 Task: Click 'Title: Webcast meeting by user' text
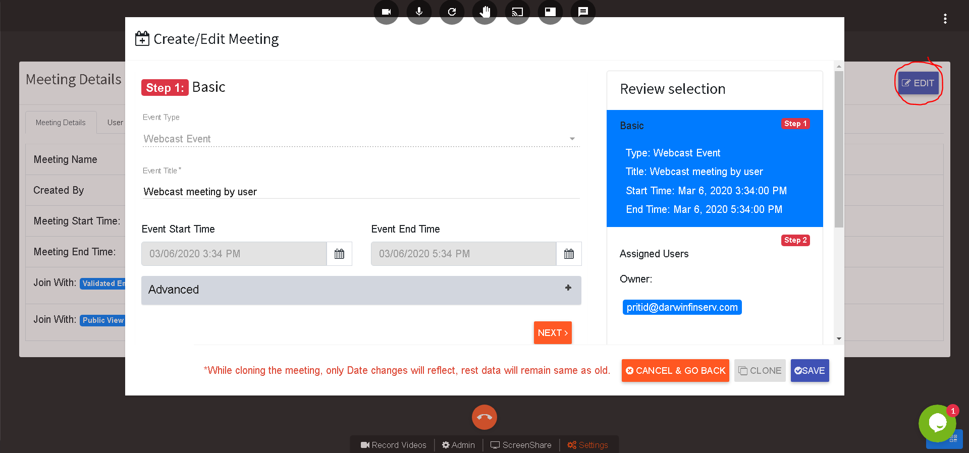(694, 172)
